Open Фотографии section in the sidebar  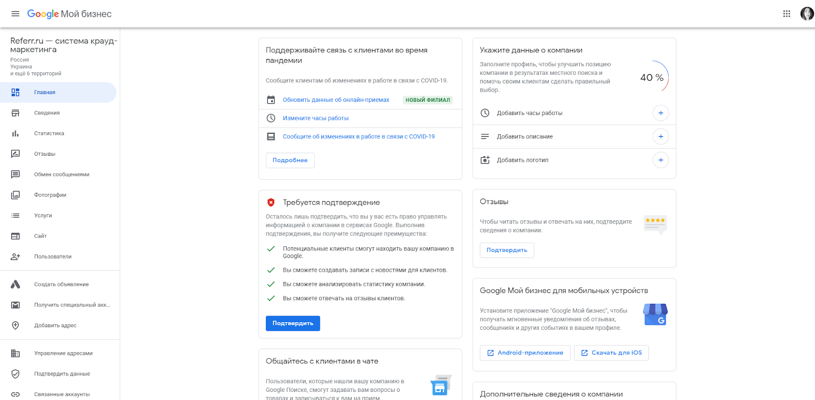tap(58, 195)
